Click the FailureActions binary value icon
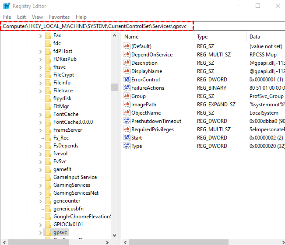The width and height of the screenshot is (285, 245). [x=127, y=88]
